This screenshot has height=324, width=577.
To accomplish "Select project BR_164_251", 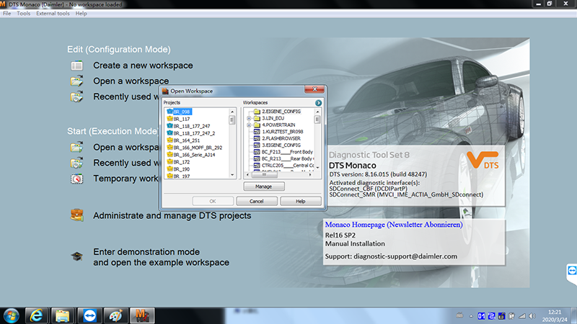I will tap(187, 140).
